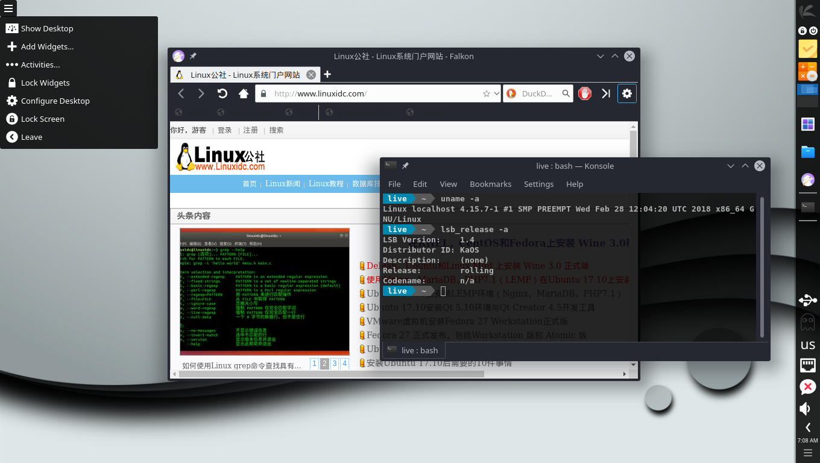The image size is (820, 463).
Task: Bookmark this page with the star icon
Action: (x=487, y=93)
